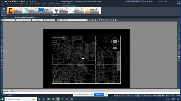This screenshot has width=181, height=101.
Task: Add a new drawing tab with plus
Action: point(38,17)
